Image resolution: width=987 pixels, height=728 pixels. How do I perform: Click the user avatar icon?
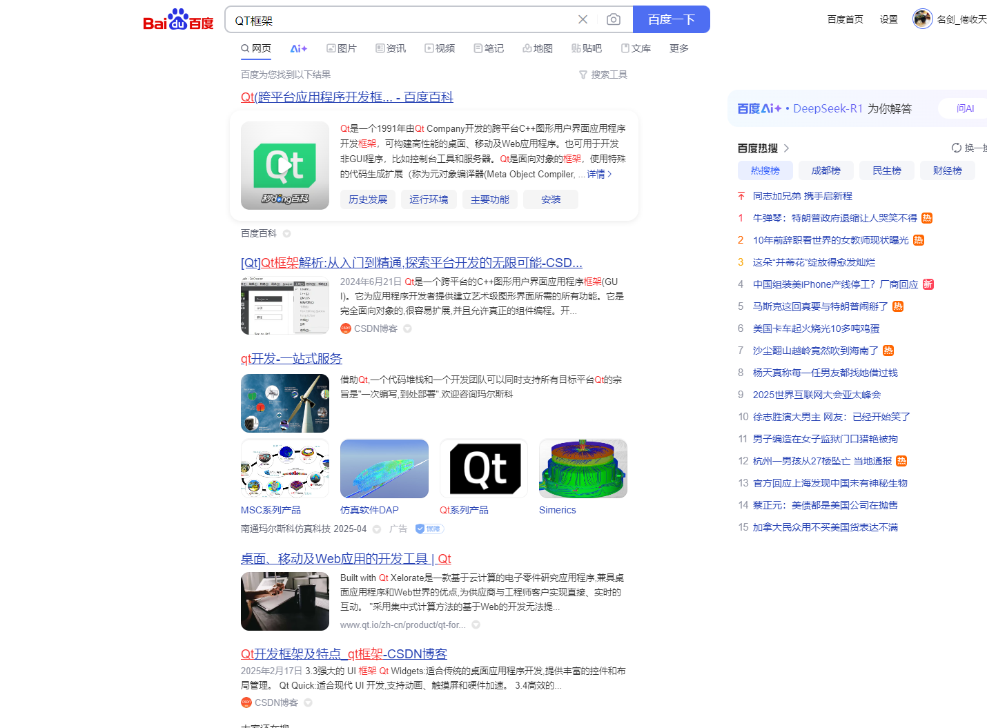point(923,19)
